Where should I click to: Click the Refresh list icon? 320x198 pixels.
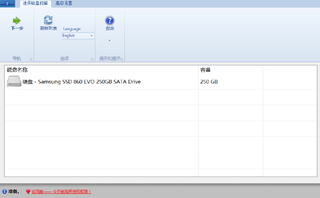coord(48,20)
